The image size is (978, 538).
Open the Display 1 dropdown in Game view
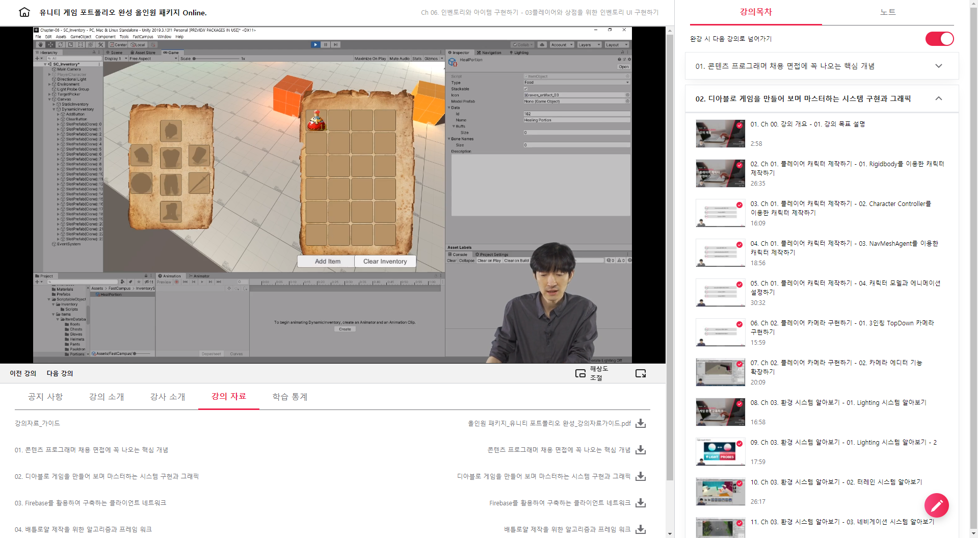116,59
